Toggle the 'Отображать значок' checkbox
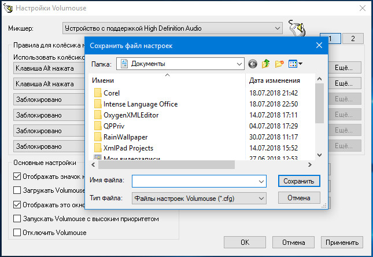Screen dimensions: 373x257 17,177
